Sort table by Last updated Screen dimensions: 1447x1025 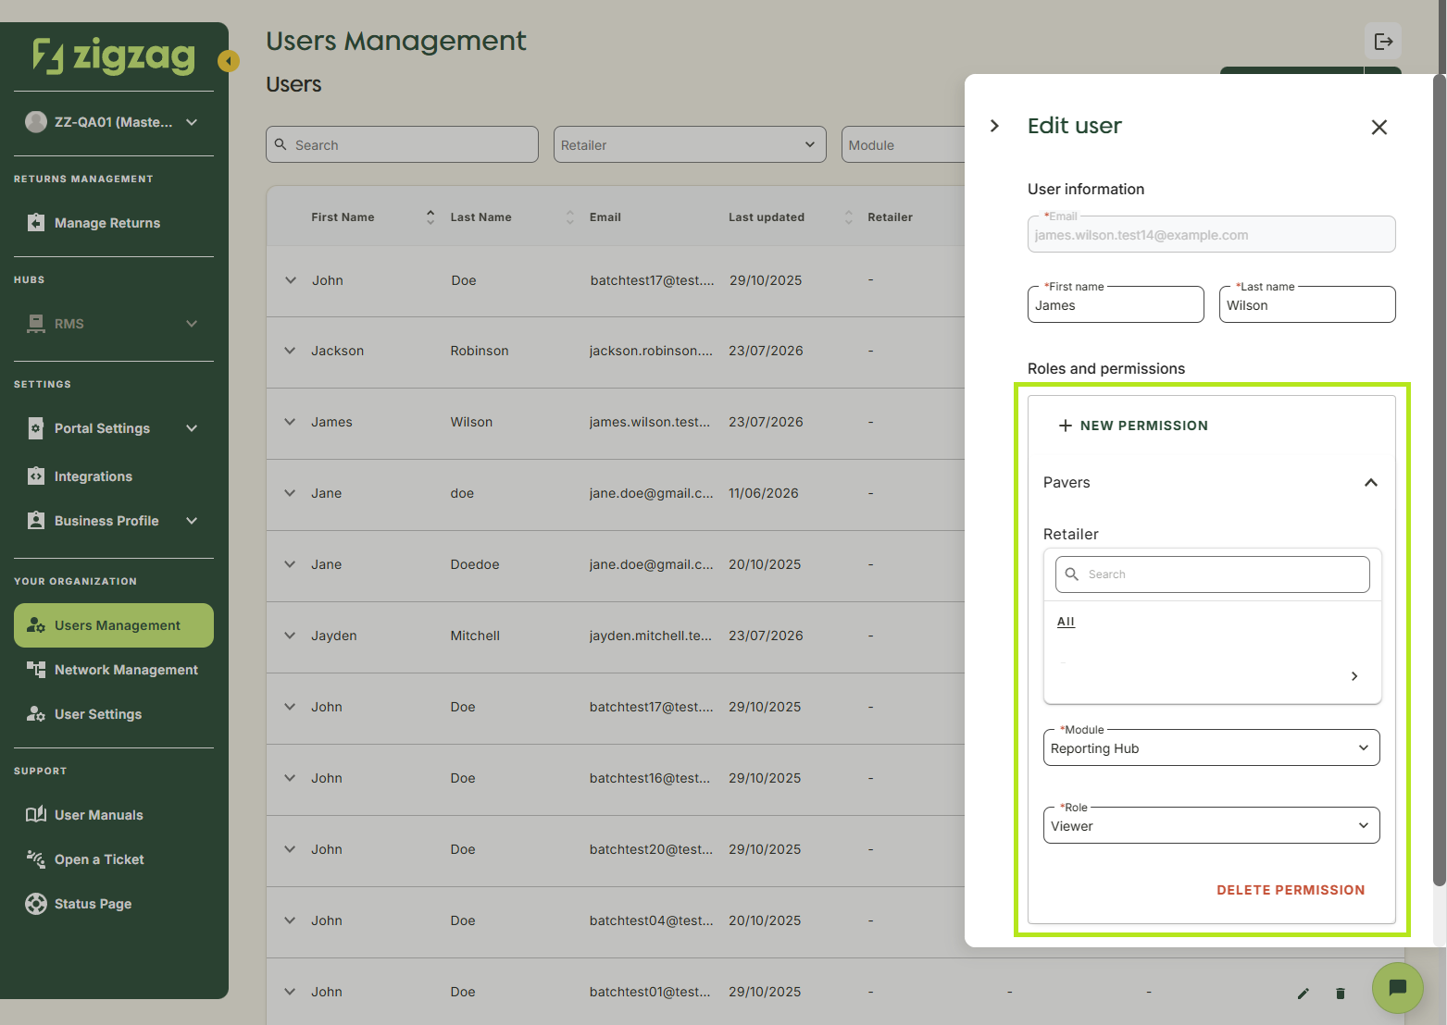point(848,217)
